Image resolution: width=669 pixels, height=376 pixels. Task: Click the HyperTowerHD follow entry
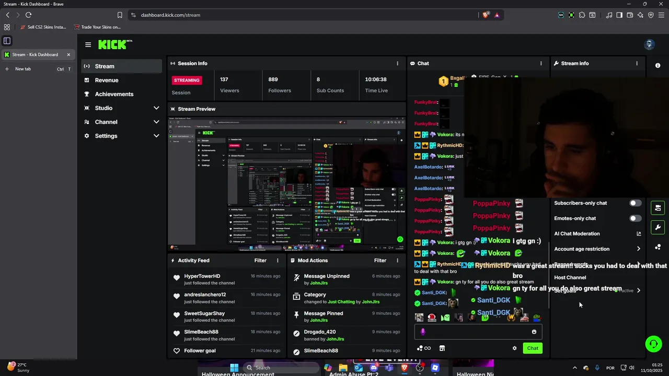(x=227, y=279)
